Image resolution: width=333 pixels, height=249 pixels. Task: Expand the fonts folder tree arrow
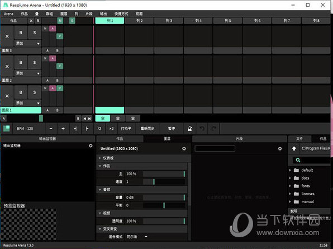coord(290,186)
